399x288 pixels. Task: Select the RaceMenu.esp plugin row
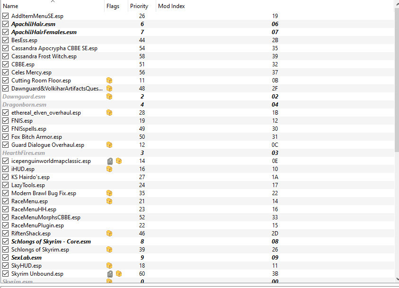[197, 201]
